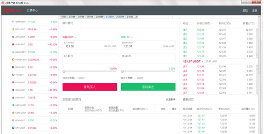Click the green 登陆卖出 sell button

tap(148, 87)
